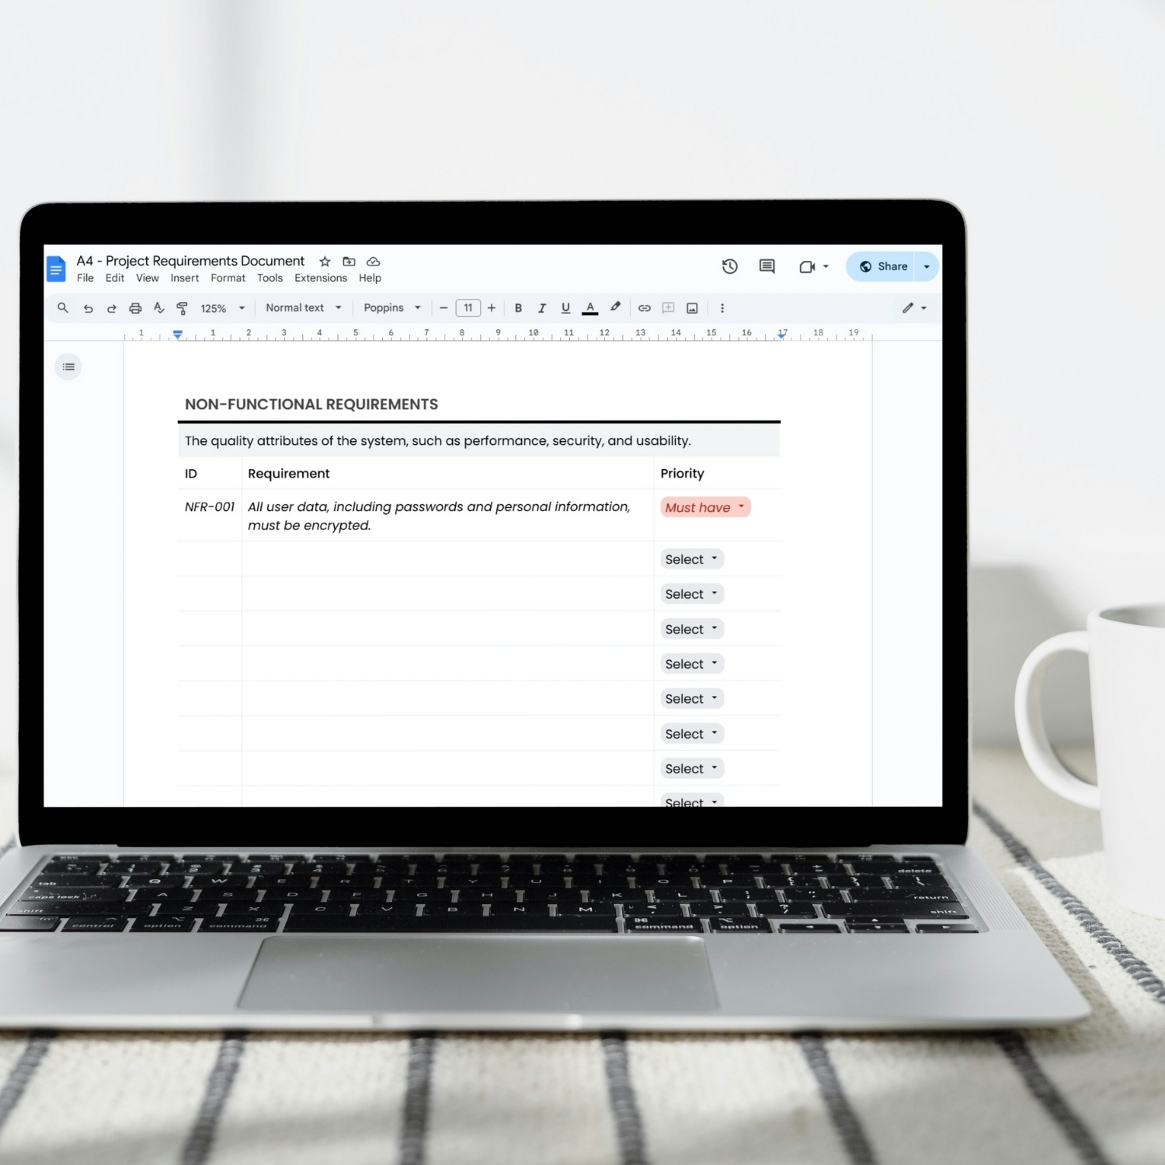Show document outline sidebar icon

click(x=68, y=367)
